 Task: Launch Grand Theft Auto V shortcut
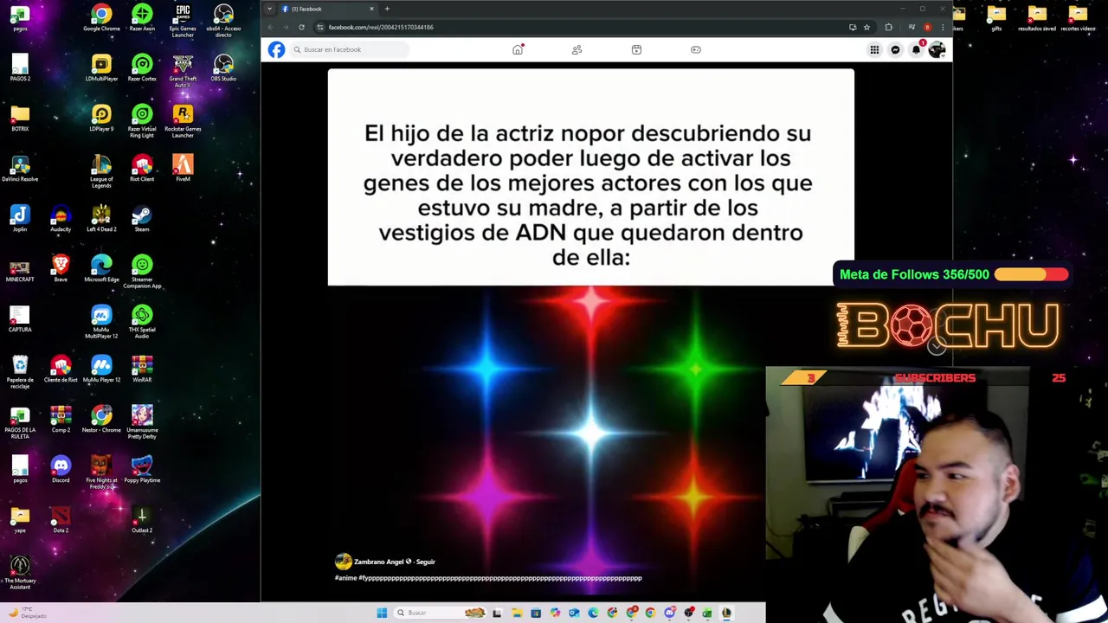[183, 71]
